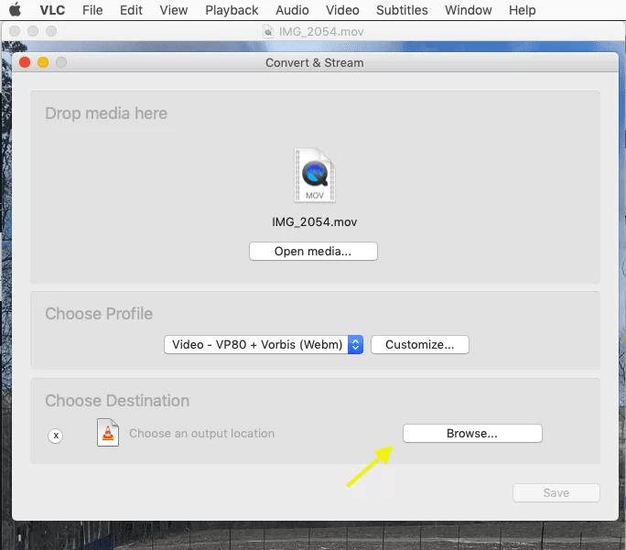Click the Save button

click(556, 493)
